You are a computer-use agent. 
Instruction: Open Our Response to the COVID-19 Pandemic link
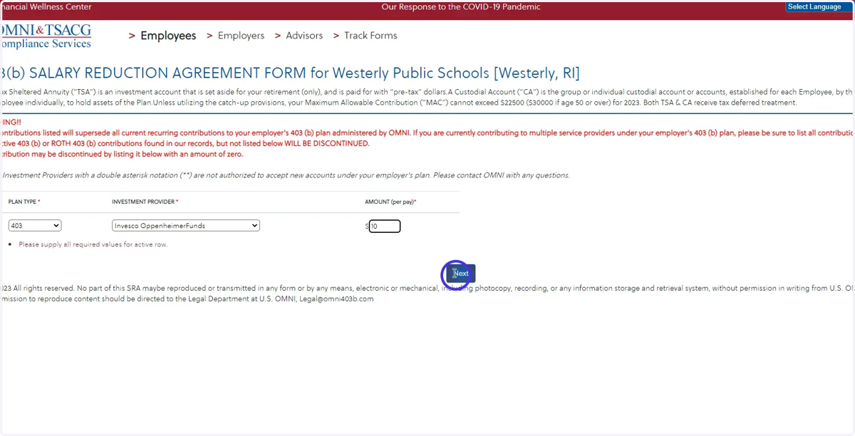461,7
